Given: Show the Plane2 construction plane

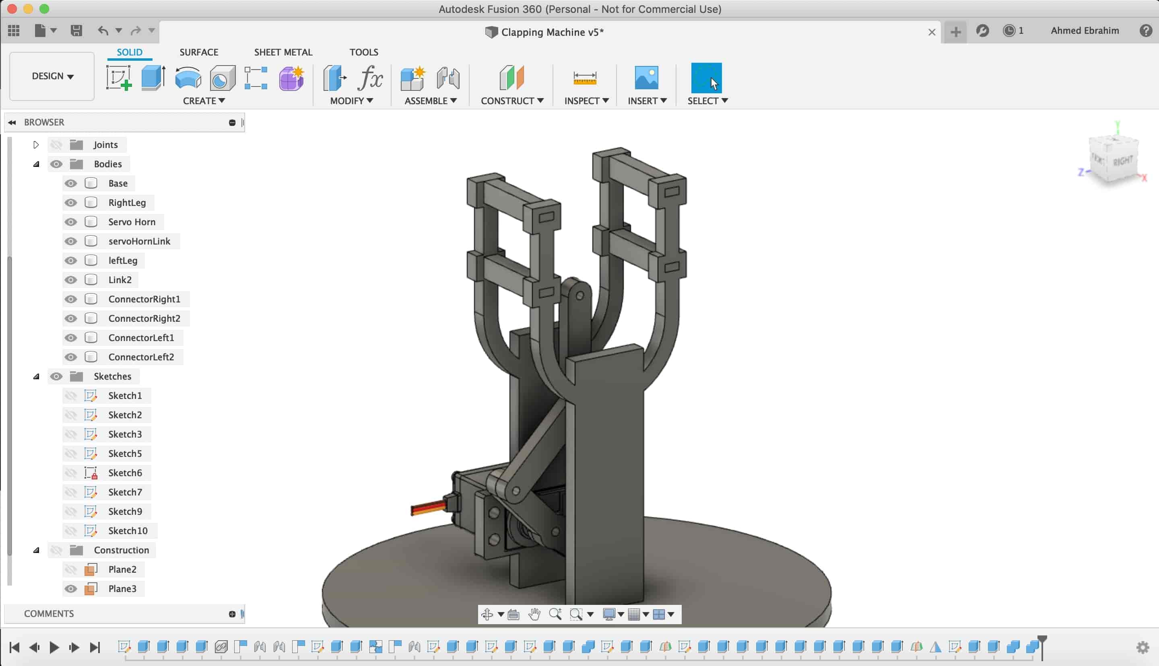Looking at the screenshot, I should tap(70, 569).
